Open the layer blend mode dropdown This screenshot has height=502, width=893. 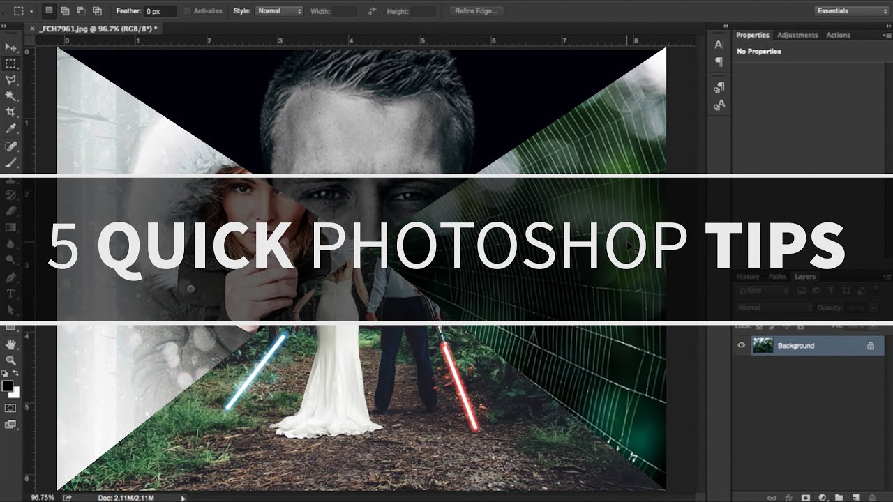[774, 307]
